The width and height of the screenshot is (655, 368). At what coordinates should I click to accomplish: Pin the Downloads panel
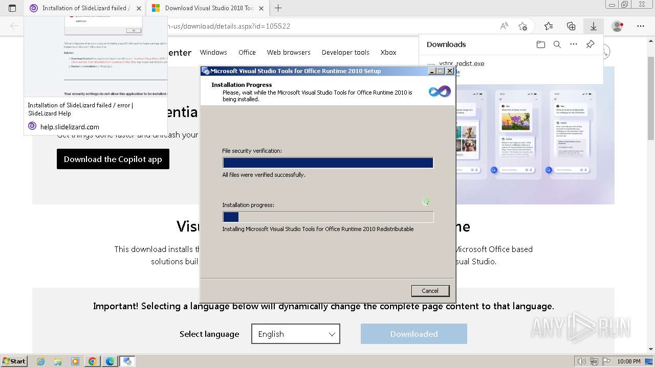tap(590, 44)
